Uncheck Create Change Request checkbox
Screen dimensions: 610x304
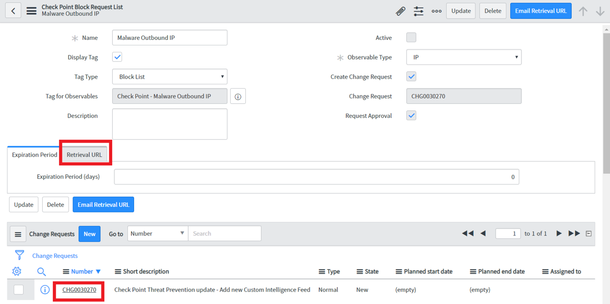pyautogui.click(x=411, y=77)
